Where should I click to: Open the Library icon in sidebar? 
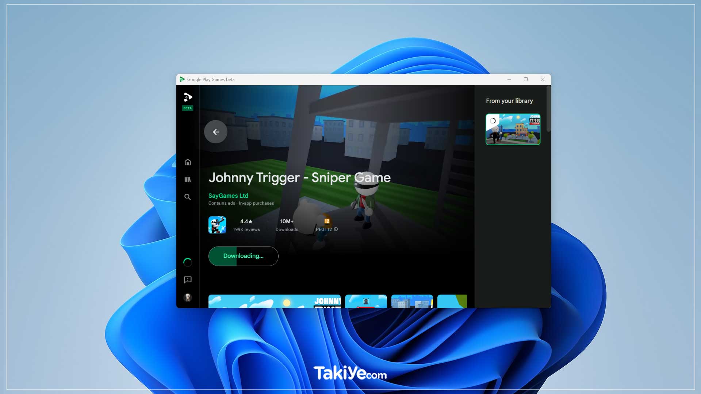coord(188,179)
